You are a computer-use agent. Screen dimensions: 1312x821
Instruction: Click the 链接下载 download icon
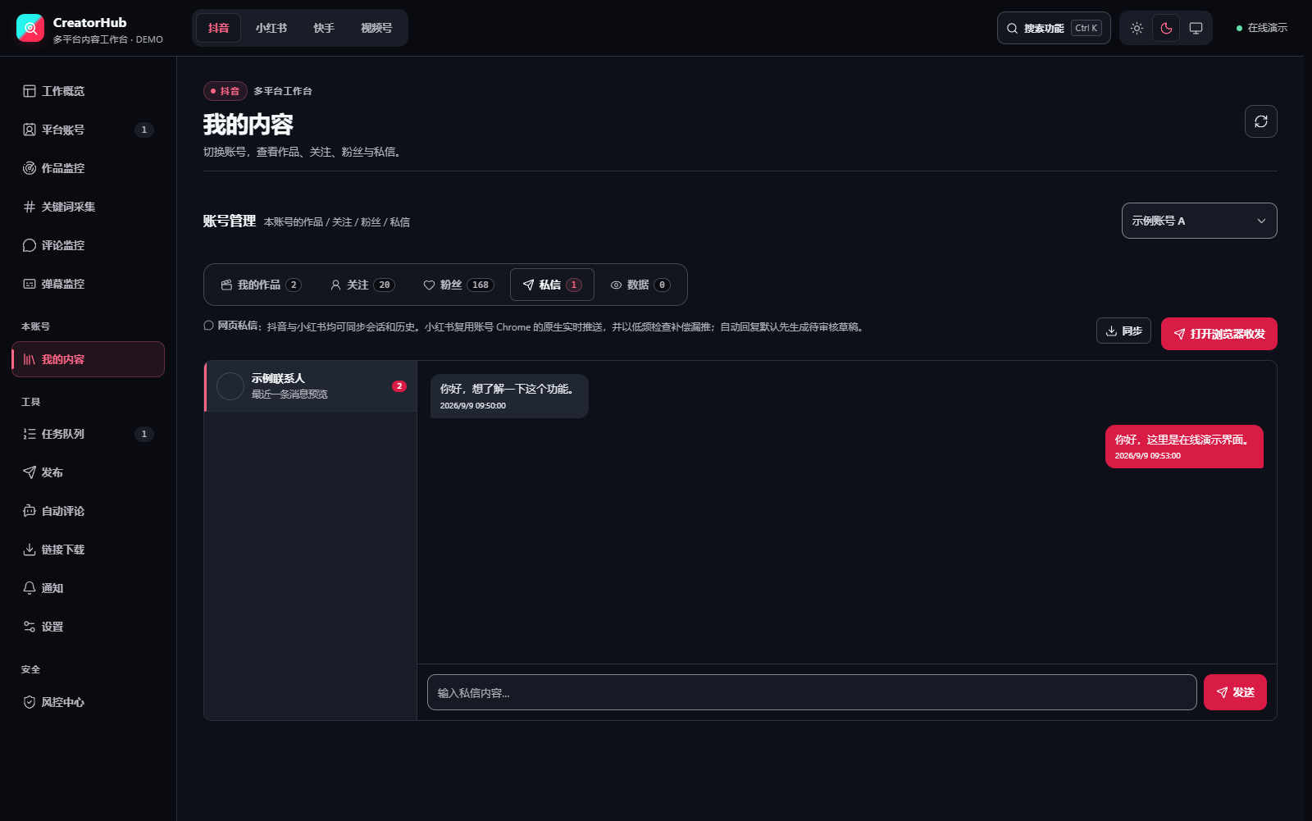pos(30,550)
